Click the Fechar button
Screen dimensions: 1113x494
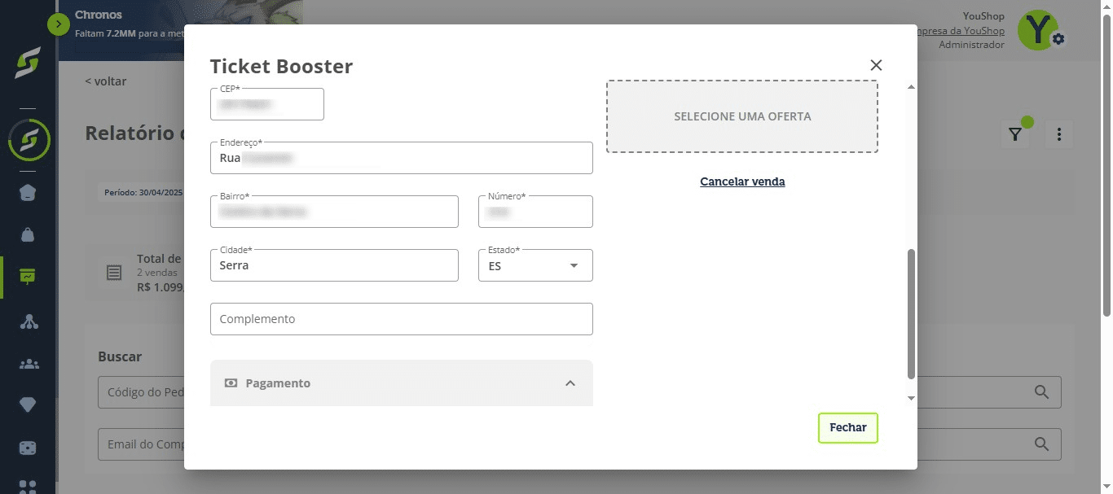pyautogui.click(x=847, y=427)
